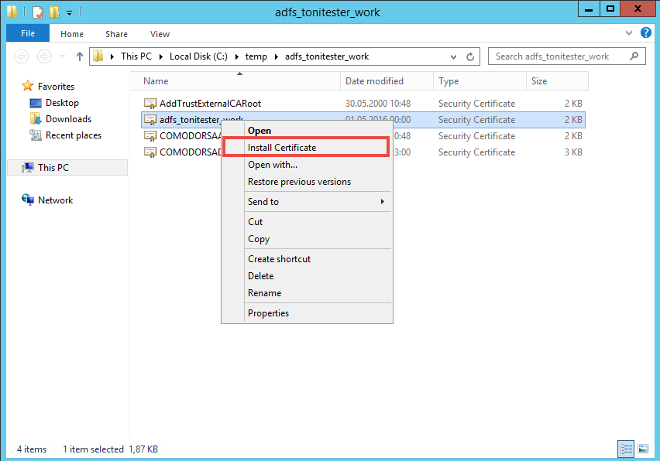Click the search magnifier icon
660x461 pixels.
click(x=635, y=56)
